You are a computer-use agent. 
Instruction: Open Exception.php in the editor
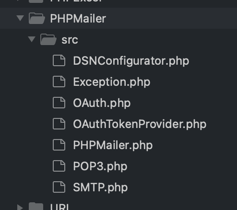click(112, 82)
